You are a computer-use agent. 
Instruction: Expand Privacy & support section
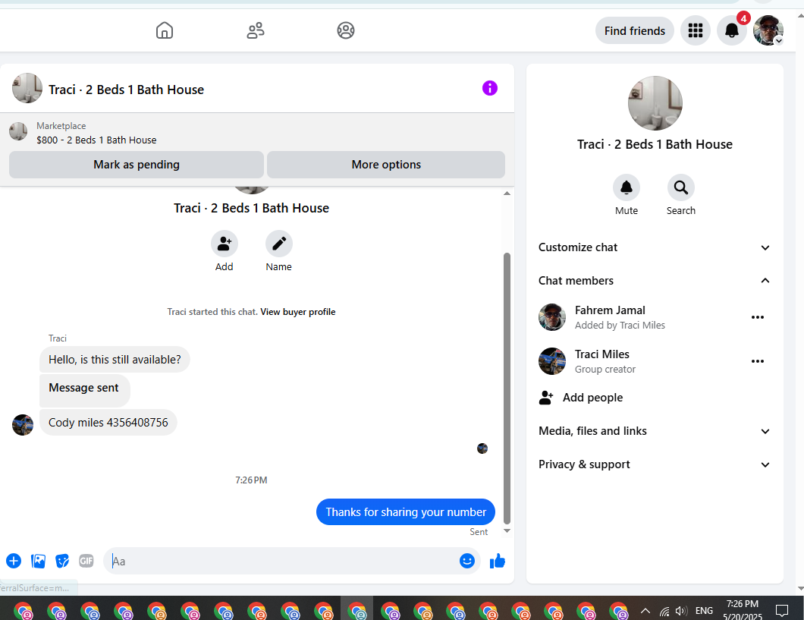[x=655, y=464]
